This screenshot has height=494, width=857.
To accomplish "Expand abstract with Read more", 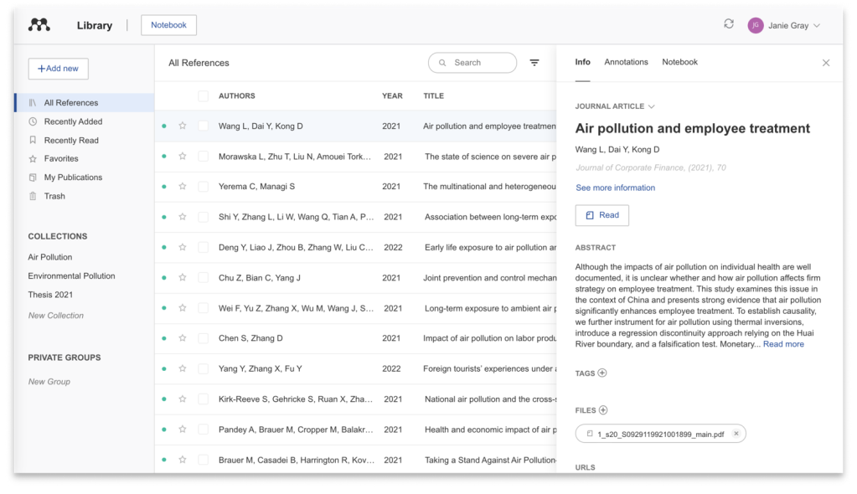I will [783, 344].
